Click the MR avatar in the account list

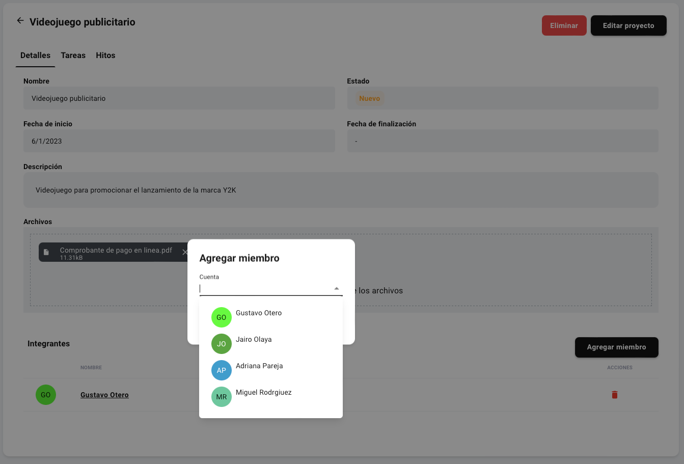222,397
